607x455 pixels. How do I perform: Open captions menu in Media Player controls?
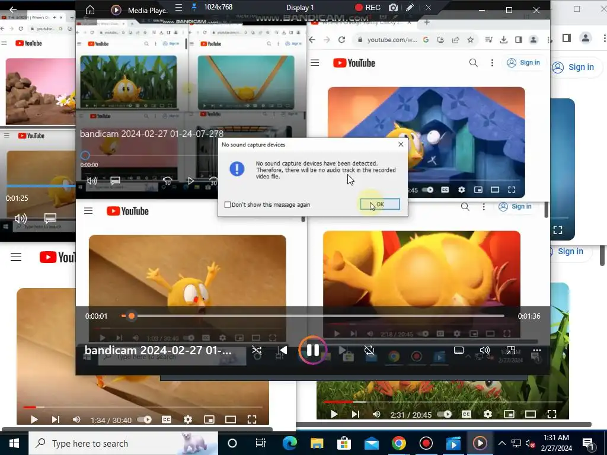point(459,351)
